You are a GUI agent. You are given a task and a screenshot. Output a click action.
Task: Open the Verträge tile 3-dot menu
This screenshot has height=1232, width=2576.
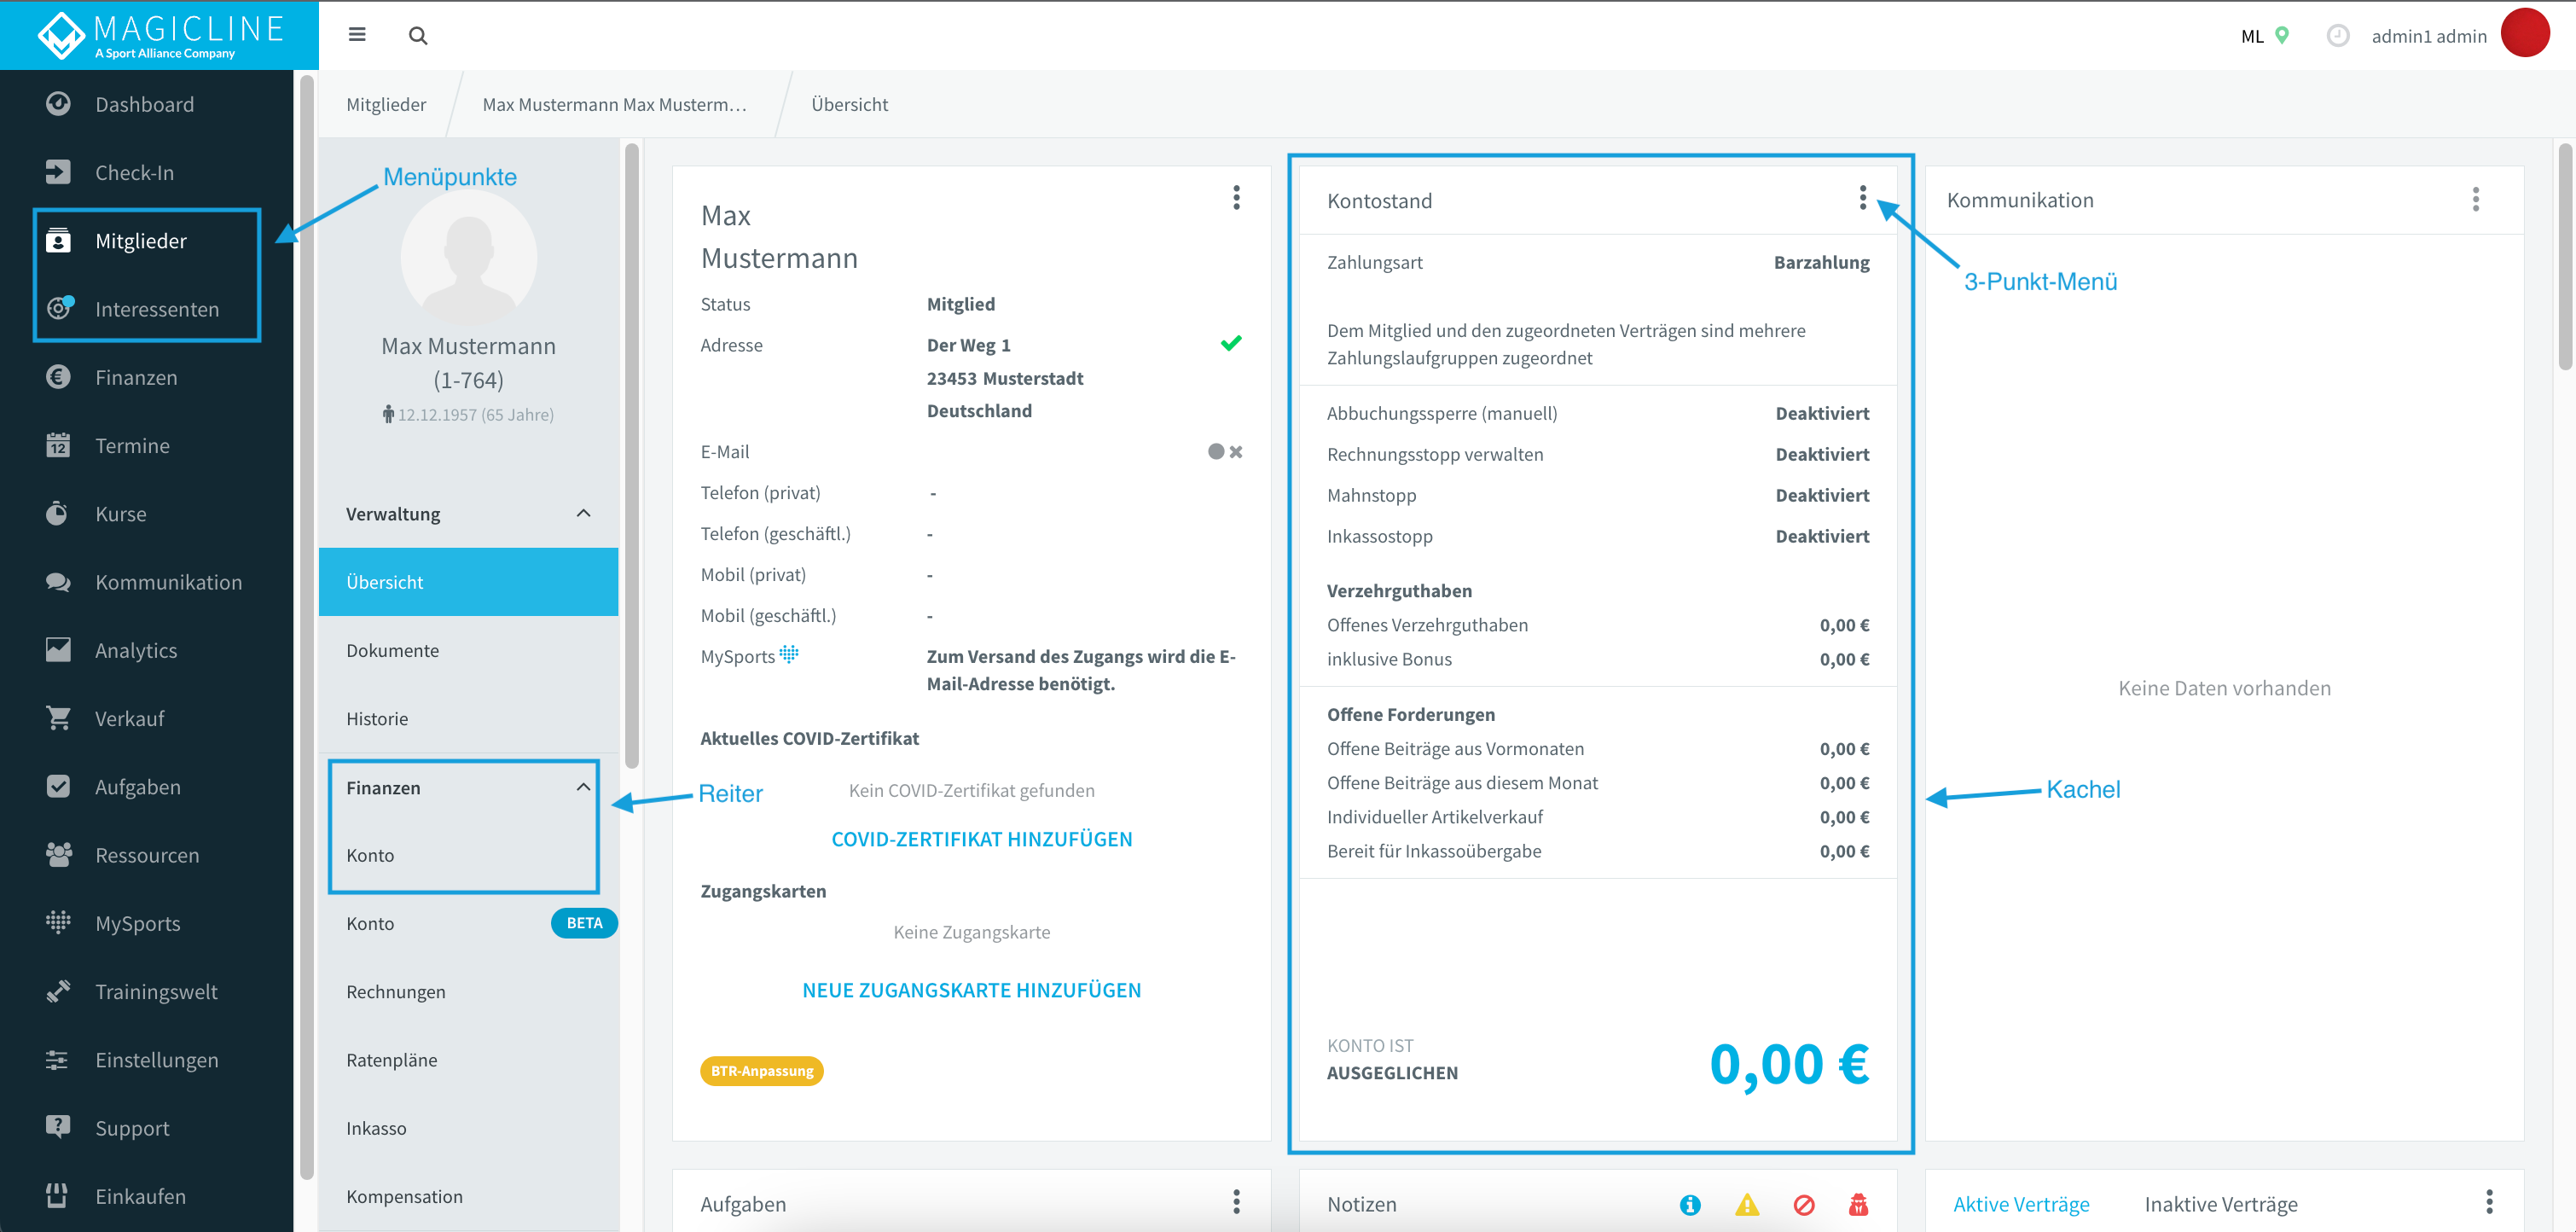point(2489,1202)
